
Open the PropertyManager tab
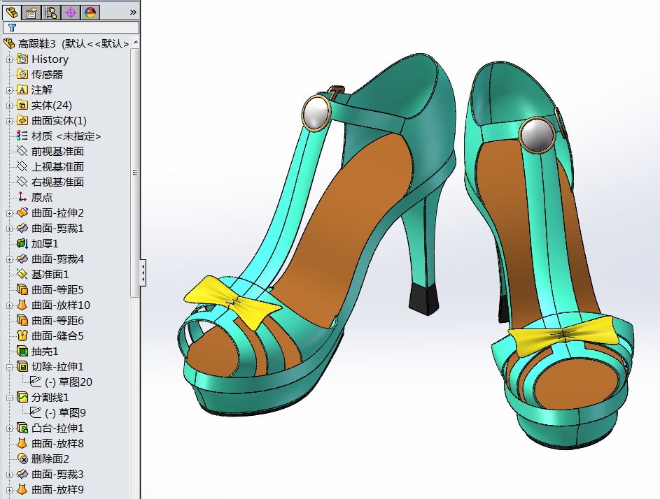31,12
